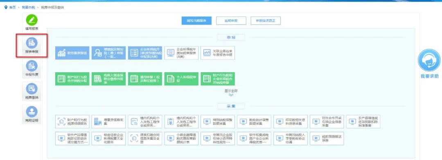442x160 pixels.
Task: Open 小微金融增值税优惠政策数据统计表 tile
Action: click(x=181, y=138)
